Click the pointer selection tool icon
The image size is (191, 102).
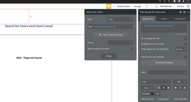coord(114,6)
